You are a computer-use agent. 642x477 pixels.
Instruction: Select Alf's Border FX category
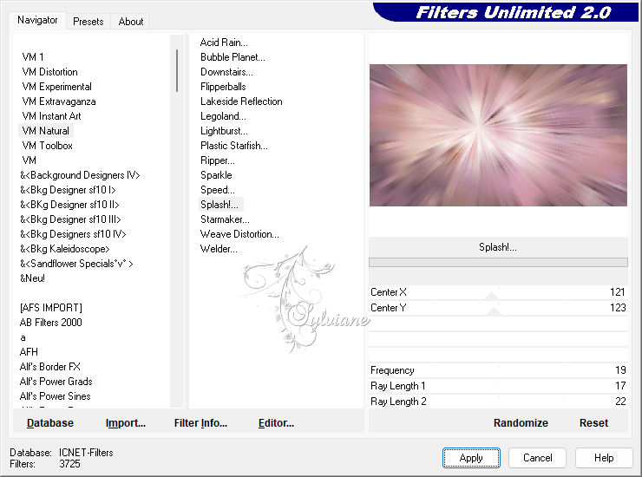coord(50,367)
